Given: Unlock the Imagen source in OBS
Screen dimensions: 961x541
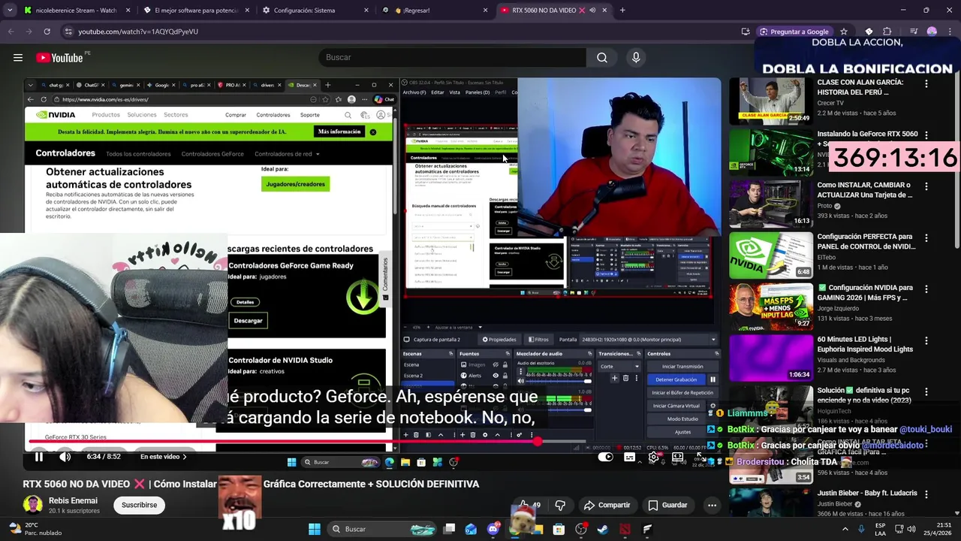Looking at the screenshot, I should 505,364.
